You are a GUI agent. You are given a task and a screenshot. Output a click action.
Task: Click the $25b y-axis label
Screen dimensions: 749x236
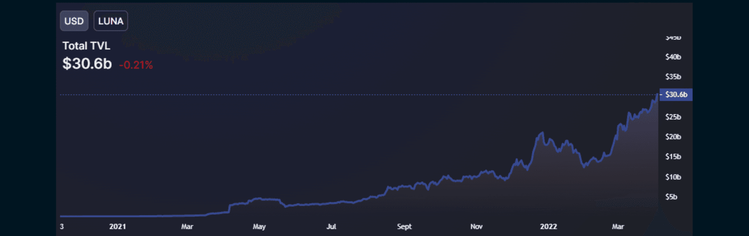click(x=673, y=117)
